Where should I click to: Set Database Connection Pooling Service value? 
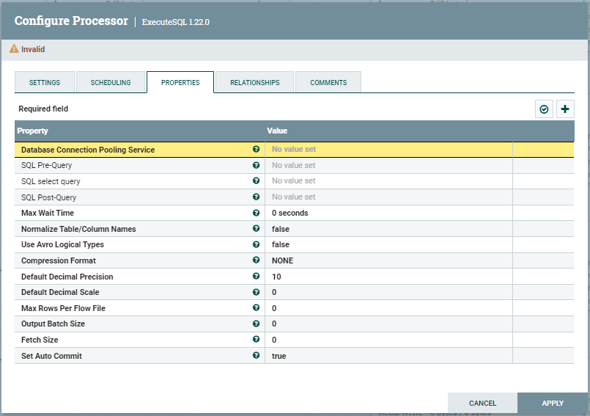click(x=388, y=150)
